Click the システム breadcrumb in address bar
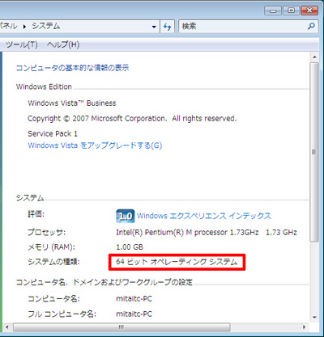 [x=46, y=26]
